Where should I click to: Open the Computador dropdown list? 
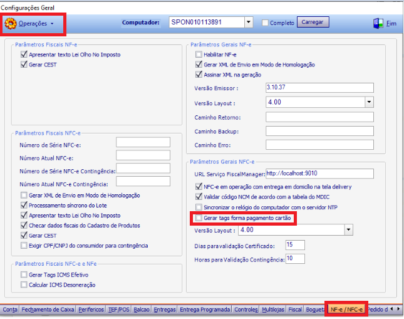(x=249, y=22)
